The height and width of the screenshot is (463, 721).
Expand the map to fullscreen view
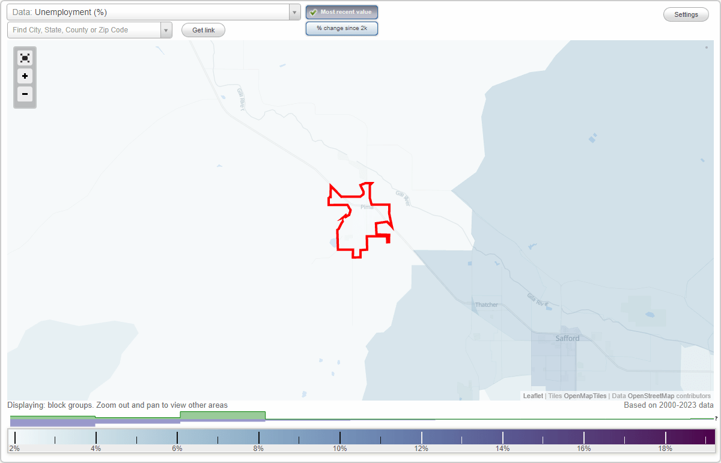(25, 58)
